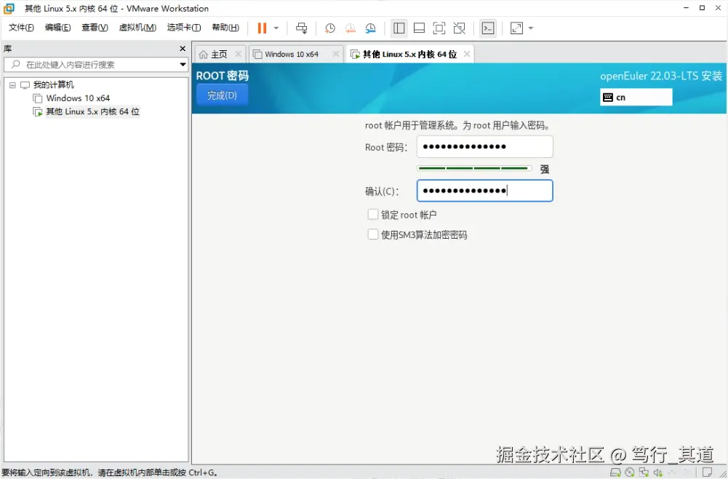The height and width of the screenshot is (479, 728).
Task: Revert the virtual machine to a snapshot
Action: click(x=350, y=28)
